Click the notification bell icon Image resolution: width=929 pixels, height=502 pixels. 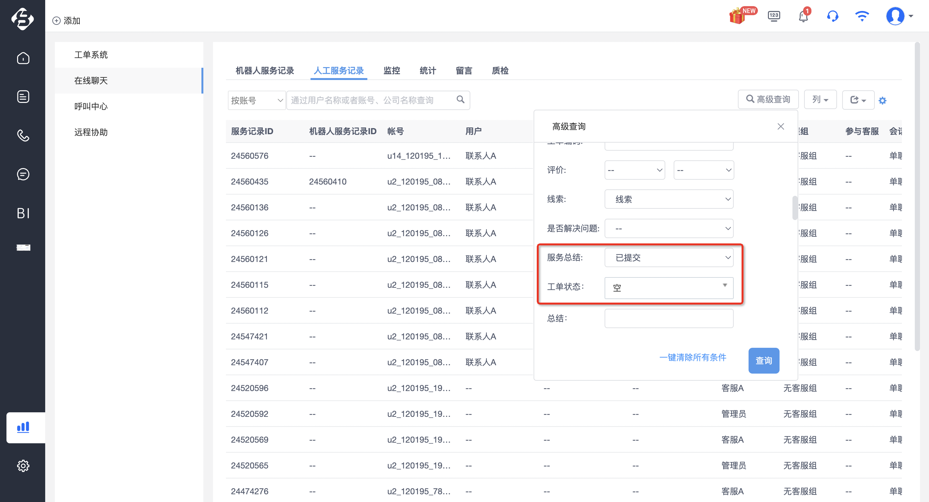point(803,16)
